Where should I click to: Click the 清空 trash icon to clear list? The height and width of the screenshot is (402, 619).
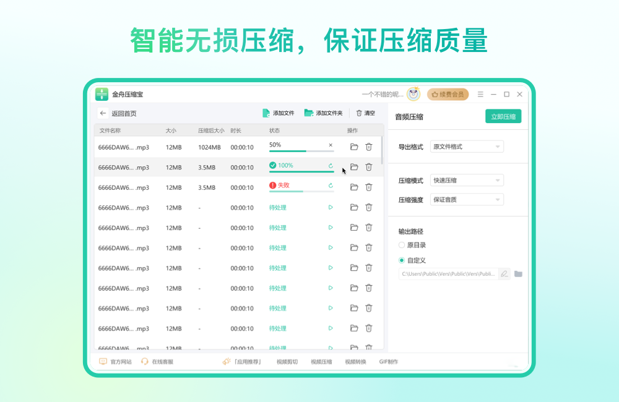[x=359, y=113]
